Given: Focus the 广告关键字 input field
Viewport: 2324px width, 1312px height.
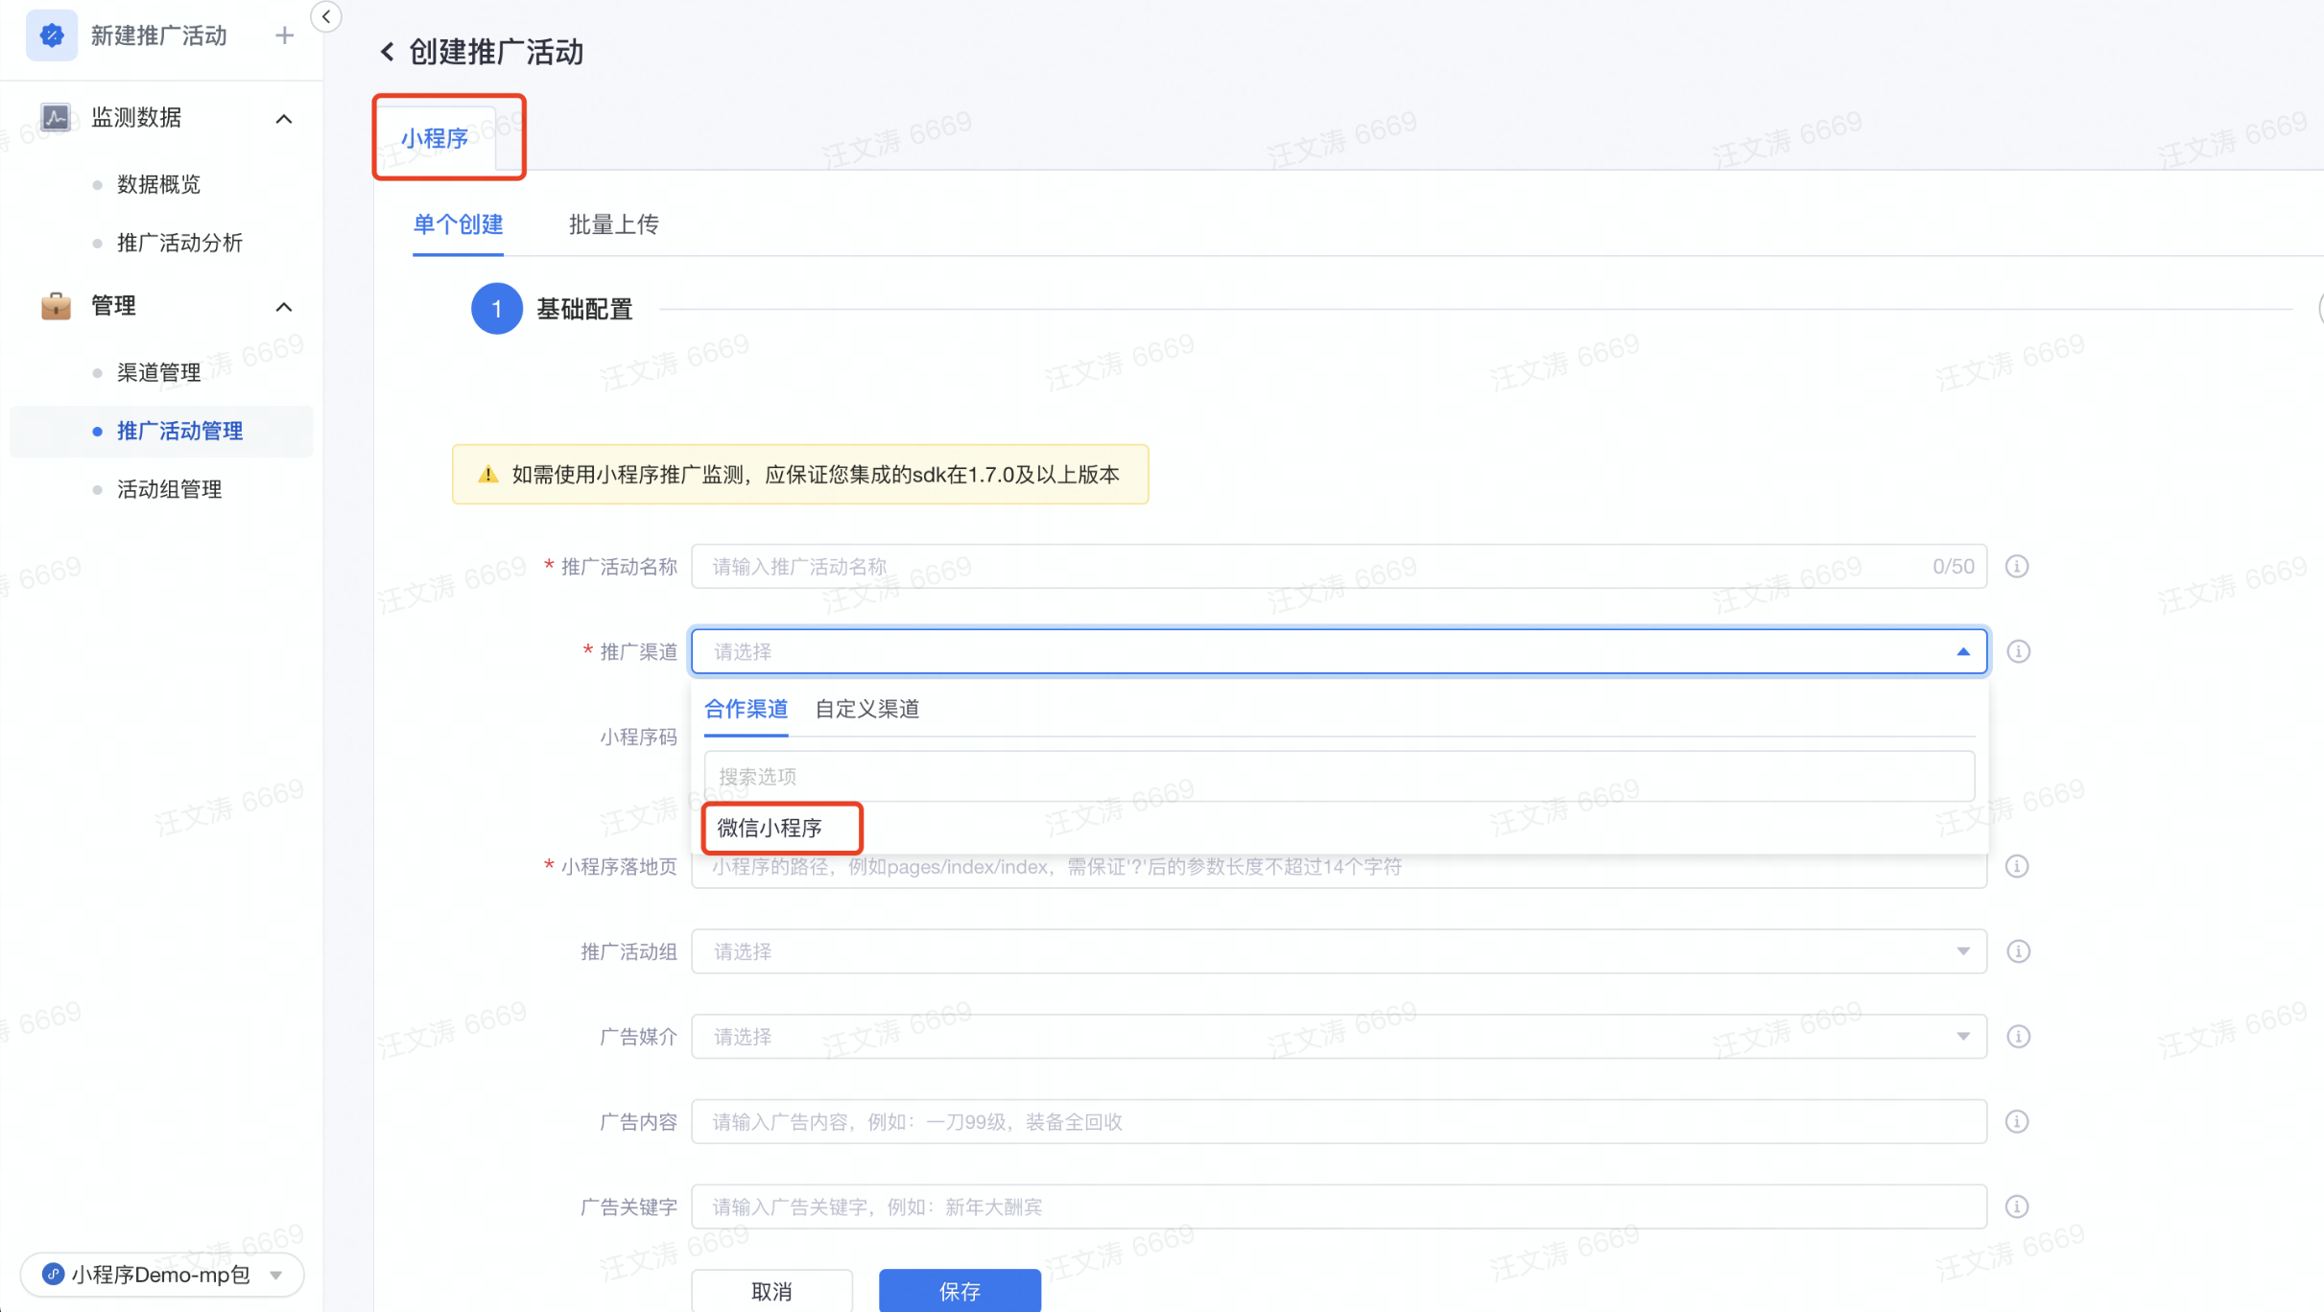Looking at the screenshot, I should [1339, 1207].
